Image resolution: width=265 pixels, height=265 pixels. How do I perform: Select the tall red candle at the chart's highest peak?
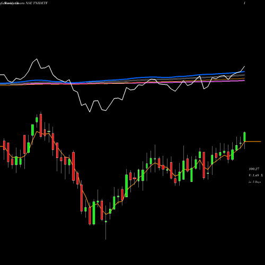point(41,125)
